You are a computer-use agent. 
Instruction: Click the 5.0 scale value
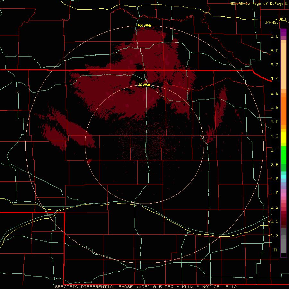pyautogui.click(x=275, y=122)
